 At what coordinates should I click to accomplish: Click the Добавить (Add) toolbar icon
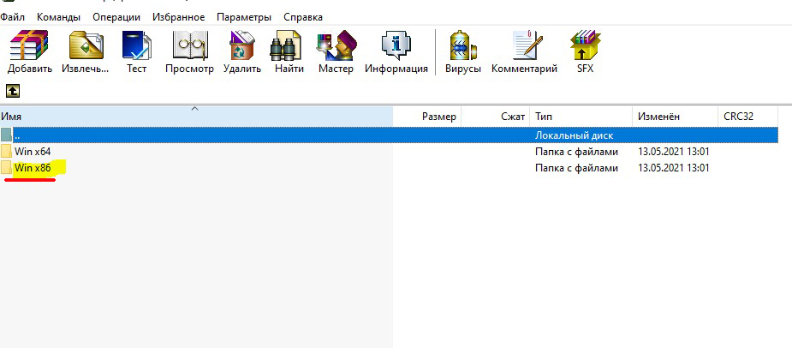point(29,50)
